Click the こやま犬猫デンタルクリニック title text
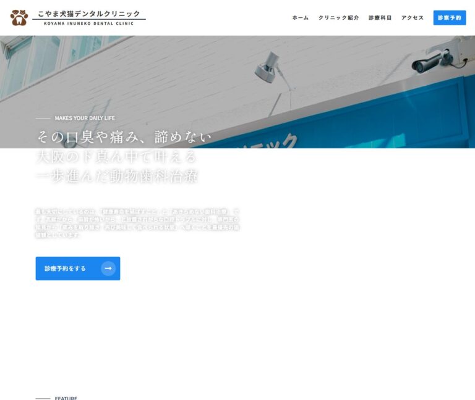The width and height of the screenshot is (475, 400). point(89,14)
